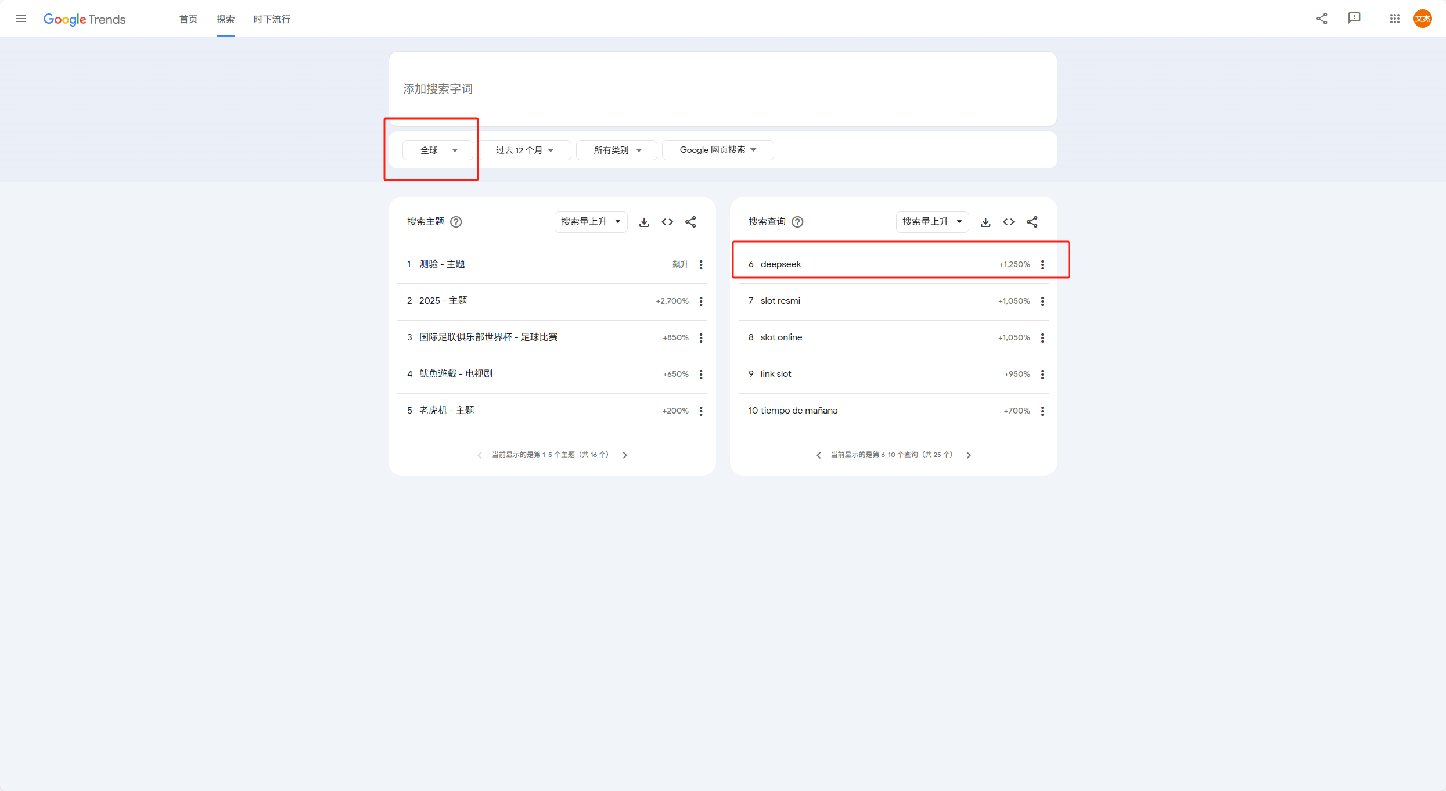This screenshot has width=1446, height=791.
Task: Open Google 网页搜索 search type dropdown
Action: tap(717, 150)
